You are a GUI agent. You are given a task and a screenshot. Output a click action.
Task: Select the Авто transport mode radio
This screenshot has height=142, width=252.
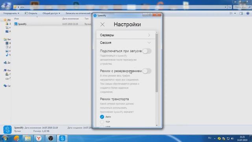point(102,117)
